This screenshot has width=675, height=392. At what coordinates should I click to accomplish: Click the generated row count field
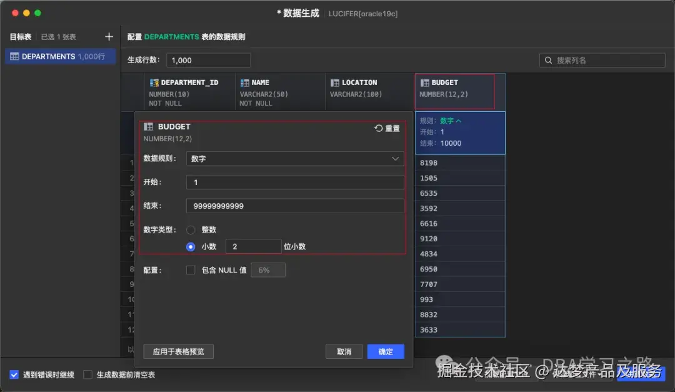208,60
